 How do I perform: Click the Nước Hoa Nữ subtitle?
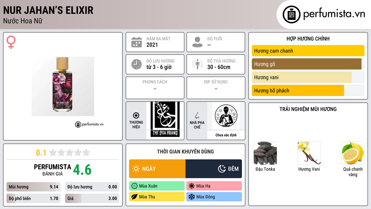(x=23, y=21)
